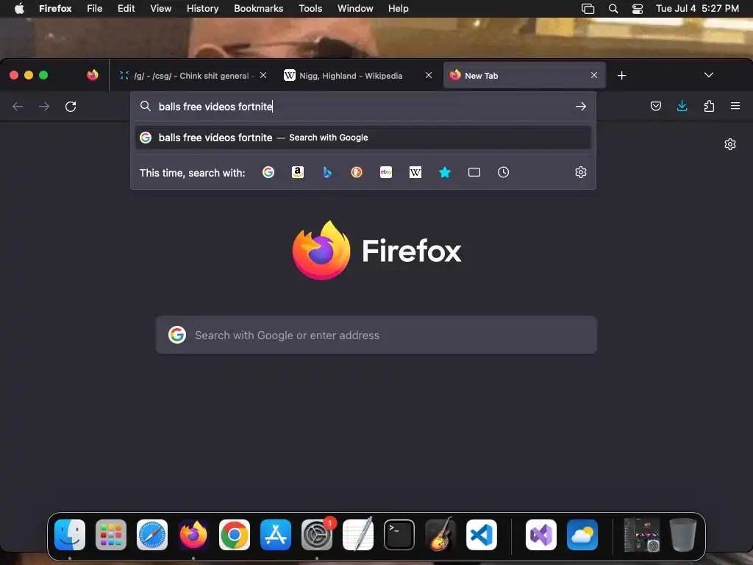Viewport: 753px width, 565px height.
Task: Focus the 'Search with Google or enter address' box
Action: [376, 335]
